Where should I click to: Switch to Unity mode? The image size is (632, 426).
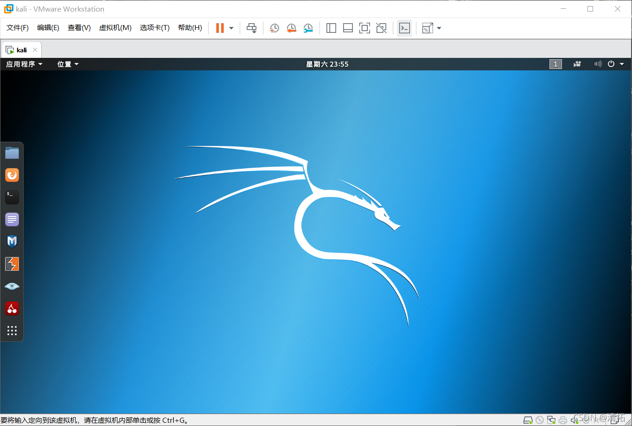pos(381,28)
